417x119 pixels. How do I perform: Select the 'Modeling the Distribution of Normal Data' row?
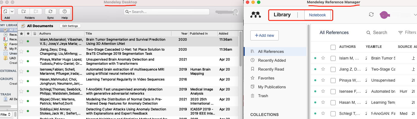pyautogui.click(x=129, y=101)
